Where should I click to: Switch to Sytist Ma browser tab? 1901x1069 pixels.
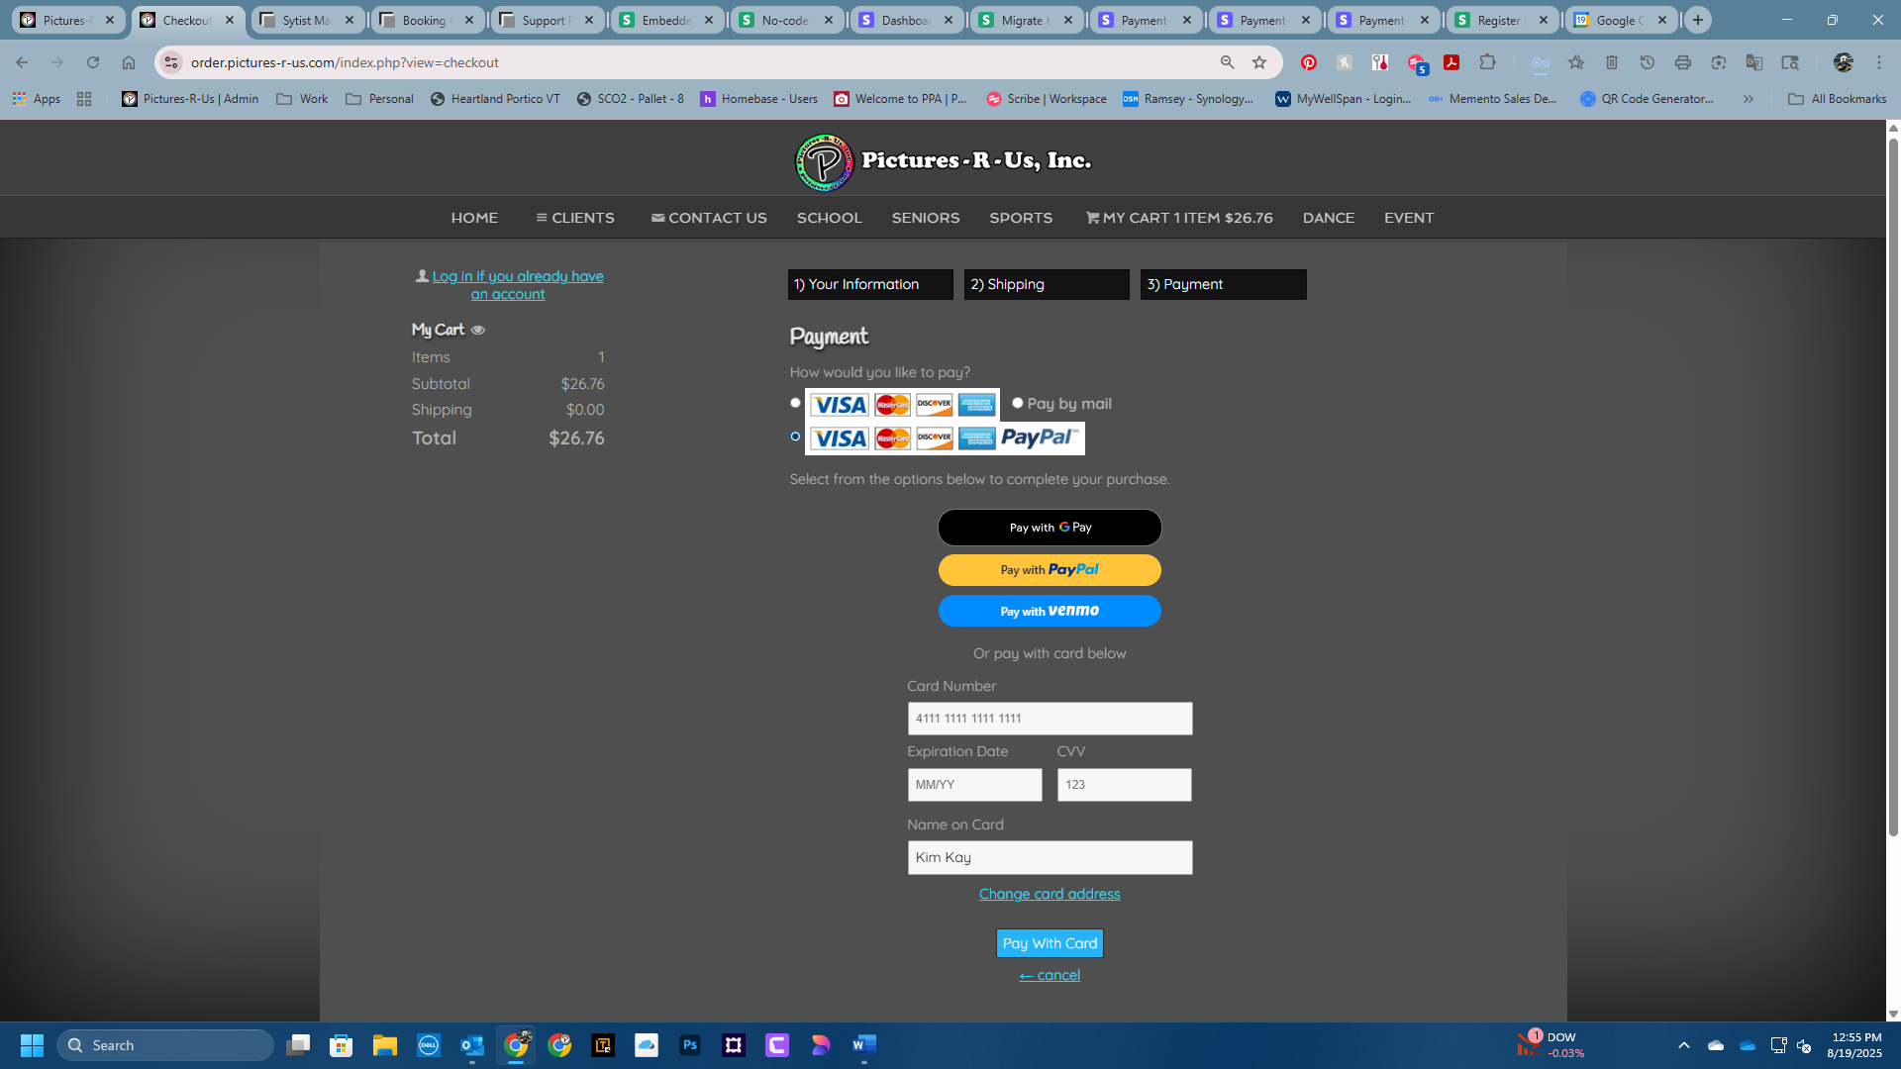307,20
